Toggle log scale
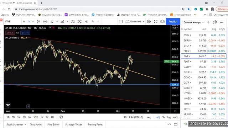 (x=169, y=117)
